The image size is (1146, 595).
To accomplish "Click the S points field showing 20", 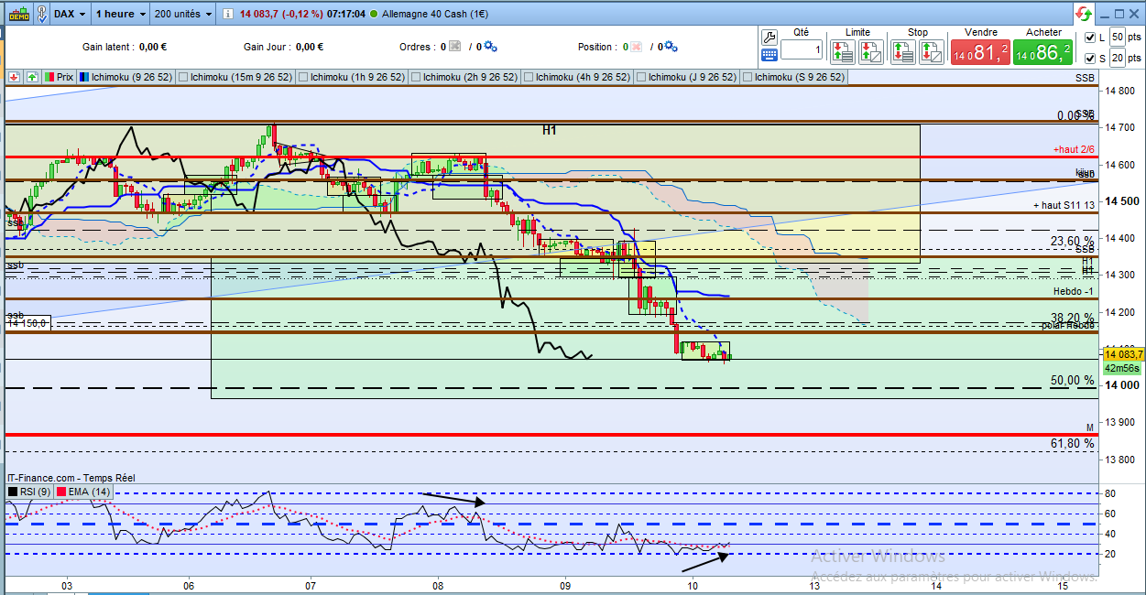I will pyautogui.click(x=1118, y=59).
